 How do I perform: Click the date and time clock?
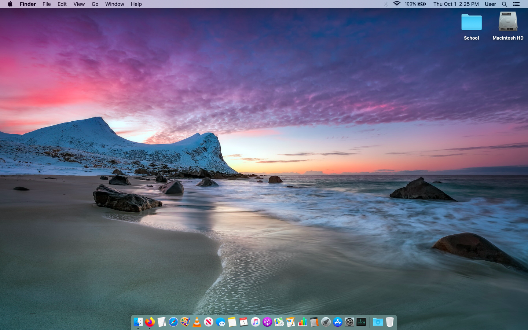coord(456,4)
